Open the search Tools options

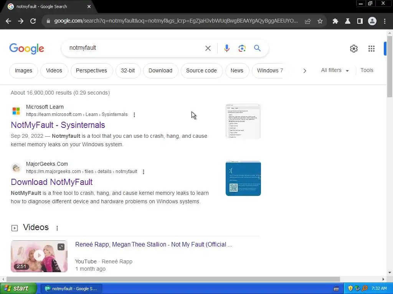point(367,70)
